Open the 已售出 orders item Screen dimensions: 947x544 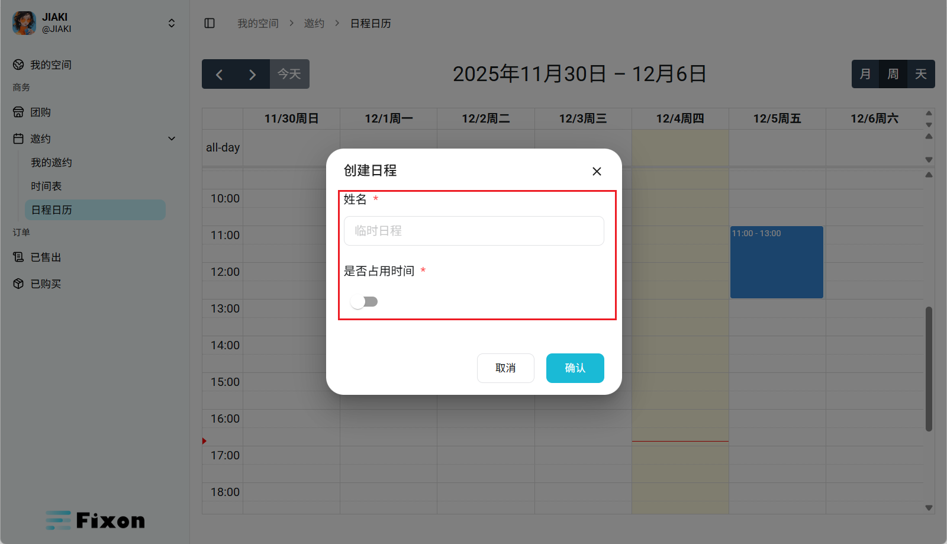pyautogui.click(x=46, y=257)
